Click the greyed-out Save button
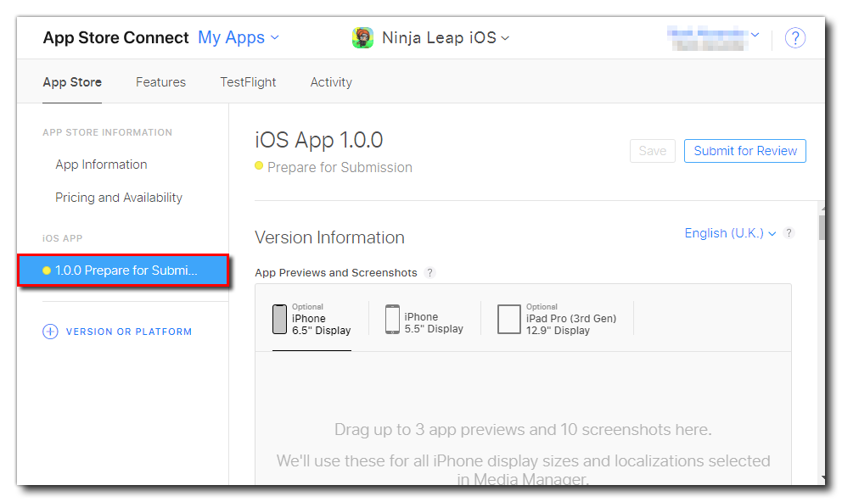Viewport: 842px width, 502px height. pyautogui.click(x=652, y=151)
